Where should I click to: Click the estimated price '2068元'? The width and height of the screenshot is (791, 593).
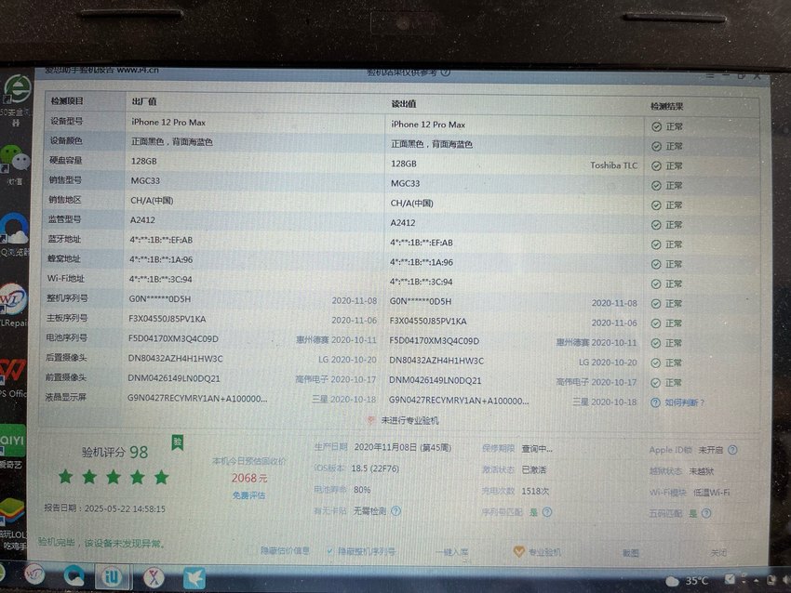249,478
